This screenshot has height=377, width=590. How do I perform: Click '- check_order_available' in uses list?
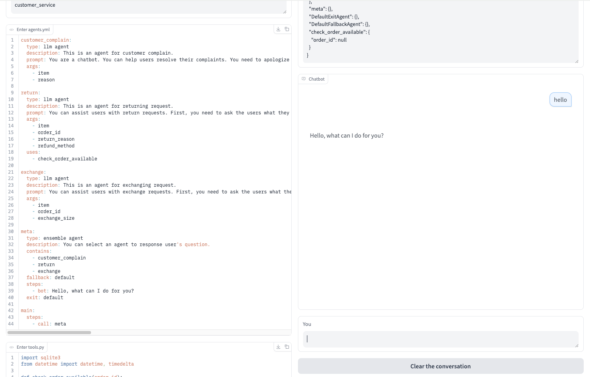point(65,159)
